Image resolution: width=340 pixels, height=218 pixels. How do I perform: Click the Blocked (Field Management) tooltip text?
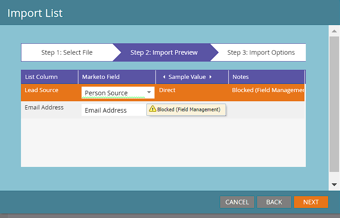189,109
